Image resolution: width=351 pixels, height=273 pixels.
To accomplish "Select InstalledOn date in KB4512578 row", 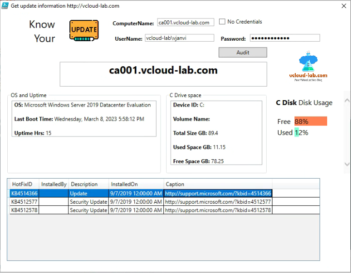I will click(136, 210).
